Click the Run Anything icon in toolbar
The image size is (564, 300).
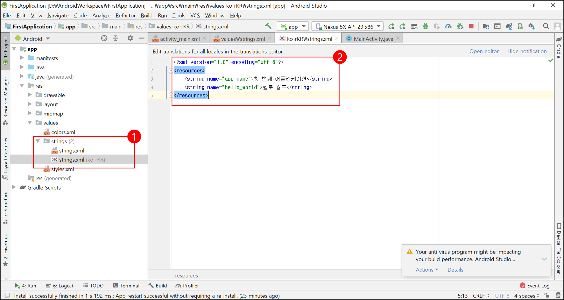497,26
